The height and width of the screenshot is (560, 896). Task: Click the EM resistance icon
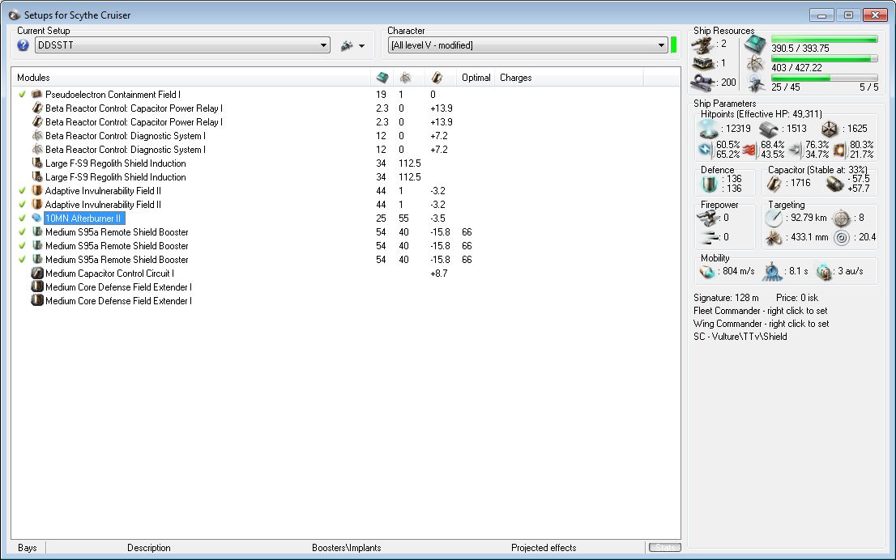[x=706, y=150]
